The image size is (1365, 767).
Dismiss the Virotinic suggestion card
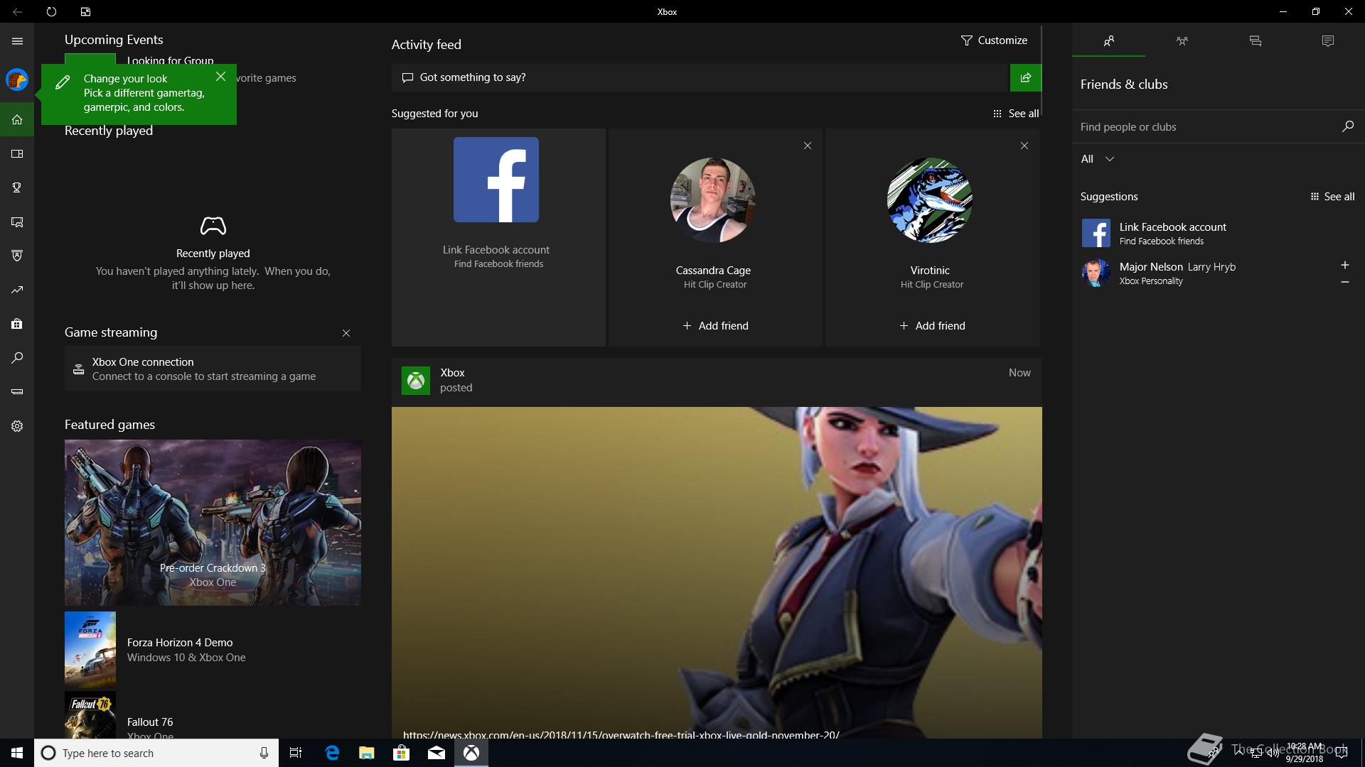1024,146
